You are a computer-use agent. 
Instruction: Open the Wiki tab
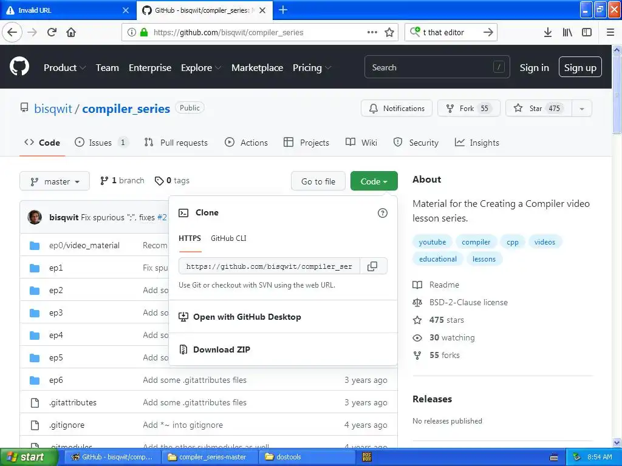click(361, 143)
